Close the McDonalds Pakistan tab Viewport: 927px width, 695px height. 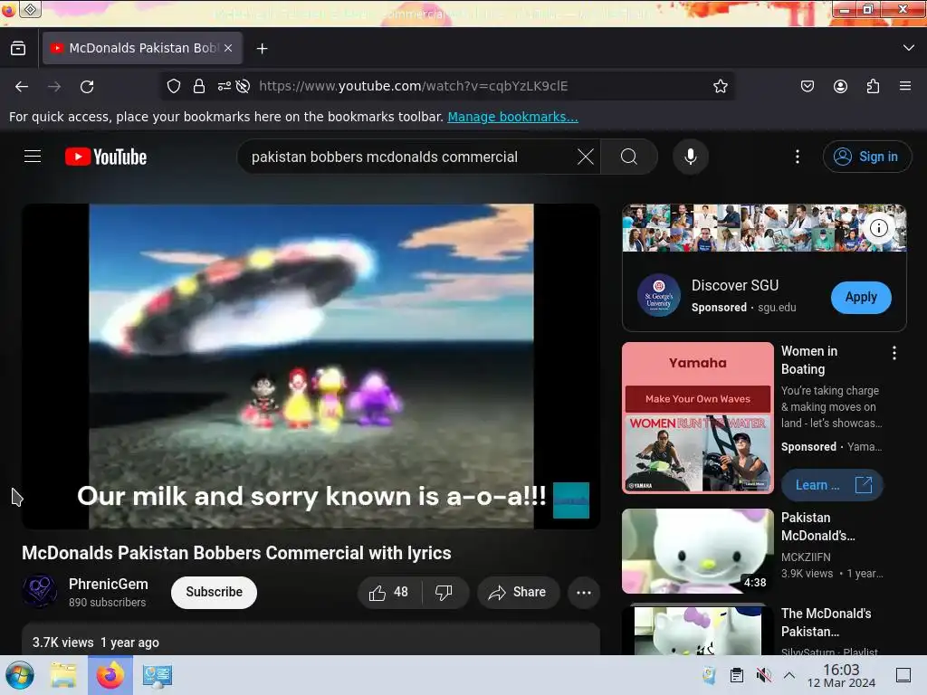point(228,48)
